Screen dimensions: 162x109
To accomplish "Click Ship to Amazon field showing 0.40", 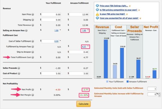I will pyautogui.click(x=79, y=52).
